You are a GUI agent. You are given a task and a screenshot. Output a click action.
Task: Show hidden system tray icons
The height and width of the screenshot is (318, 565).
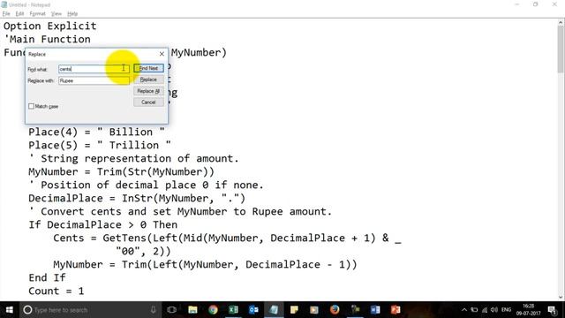(464, 310)
